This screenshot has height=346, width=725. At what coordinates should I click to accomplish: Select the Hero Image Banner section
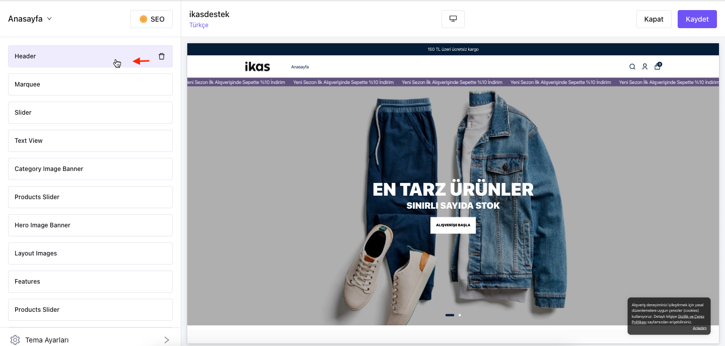coord(90,225)
